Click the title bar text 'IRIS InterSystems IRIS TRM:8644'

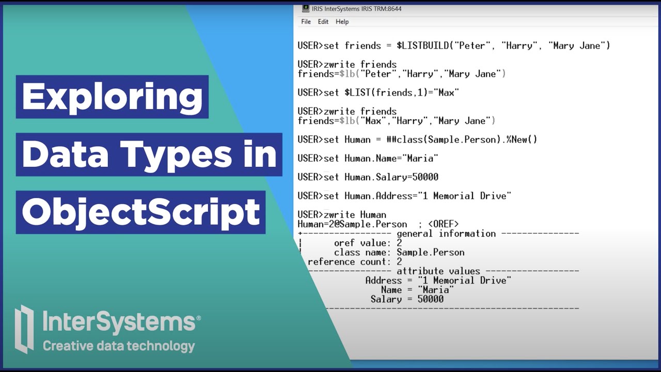click(x=357, y=9)
